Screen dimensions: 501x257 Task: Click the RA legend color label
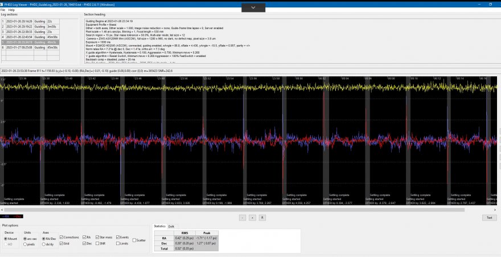click(x=7, y=217)
